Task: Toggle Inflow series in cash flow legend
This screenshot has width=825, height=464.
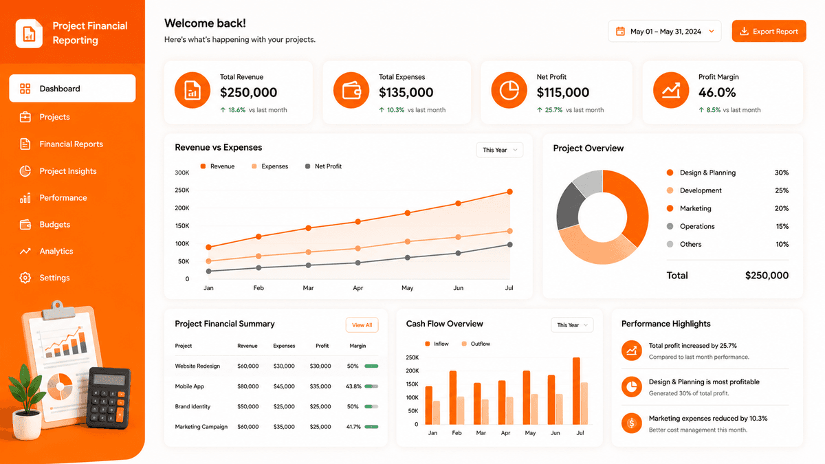Action: 437,344
